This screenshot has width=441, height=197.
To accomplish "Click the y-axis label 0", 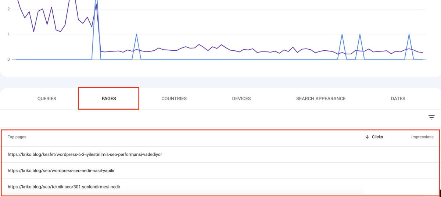I will click(8, 59).
